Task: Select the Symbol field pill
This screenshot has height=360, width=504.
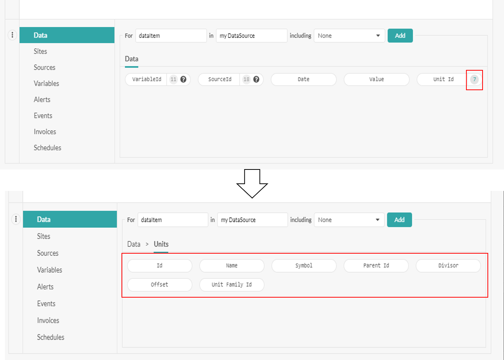Action: point(304,265)
